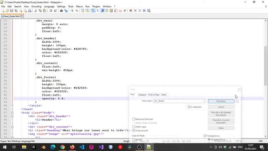Toggle In selection checkbox
Screen dimensions: 268x151
point(189,107)
